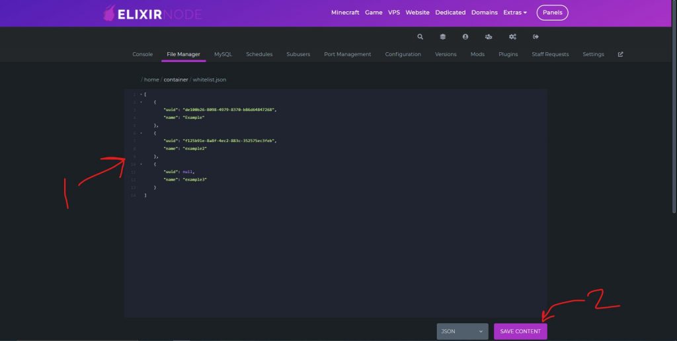
Task: Click the first uuid value de100b26
Action: point(228,110)
